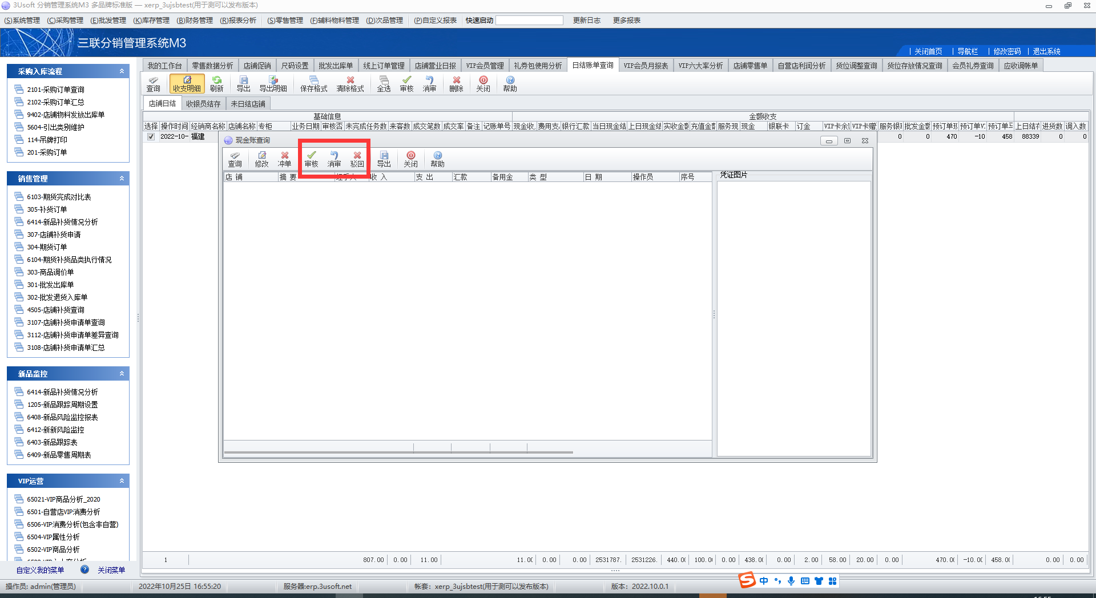Click the 更多报表 button

(x=627, y=21)
